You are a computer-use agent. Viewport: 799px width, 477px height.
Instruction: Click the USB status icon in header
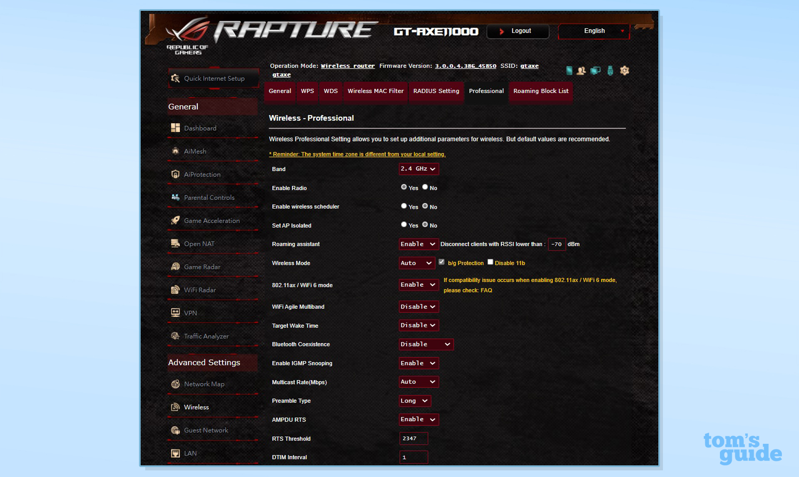[x=610, y=70]
